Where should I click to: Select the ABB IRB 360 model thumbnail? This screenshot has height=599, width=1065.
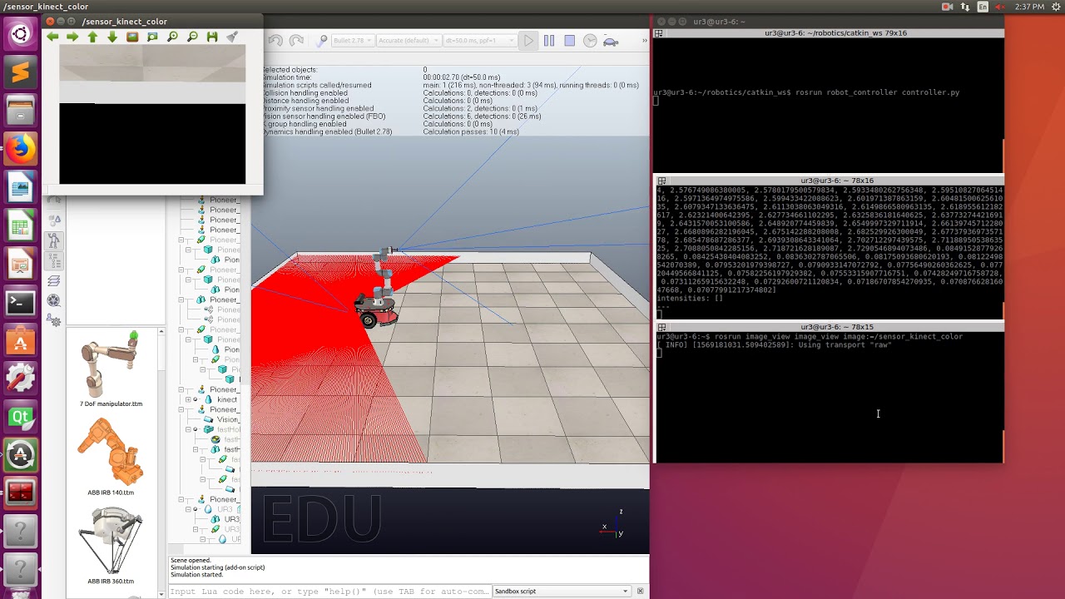click(111, 541)
